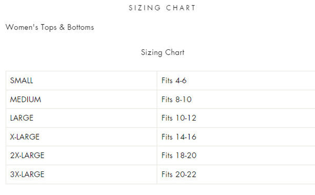315x195 pixels.
Task: Select the MEDIUM size cell
Action: (x=81, y=99)
